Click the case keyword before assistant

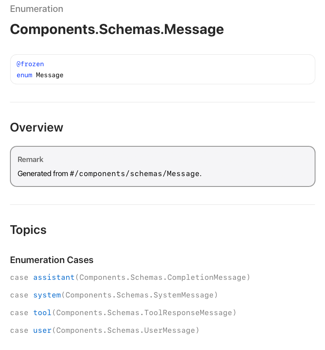coord(19,278)
